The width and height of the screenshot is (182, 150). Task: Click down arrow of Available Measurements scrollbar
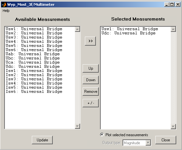click(x=77, y=126)
